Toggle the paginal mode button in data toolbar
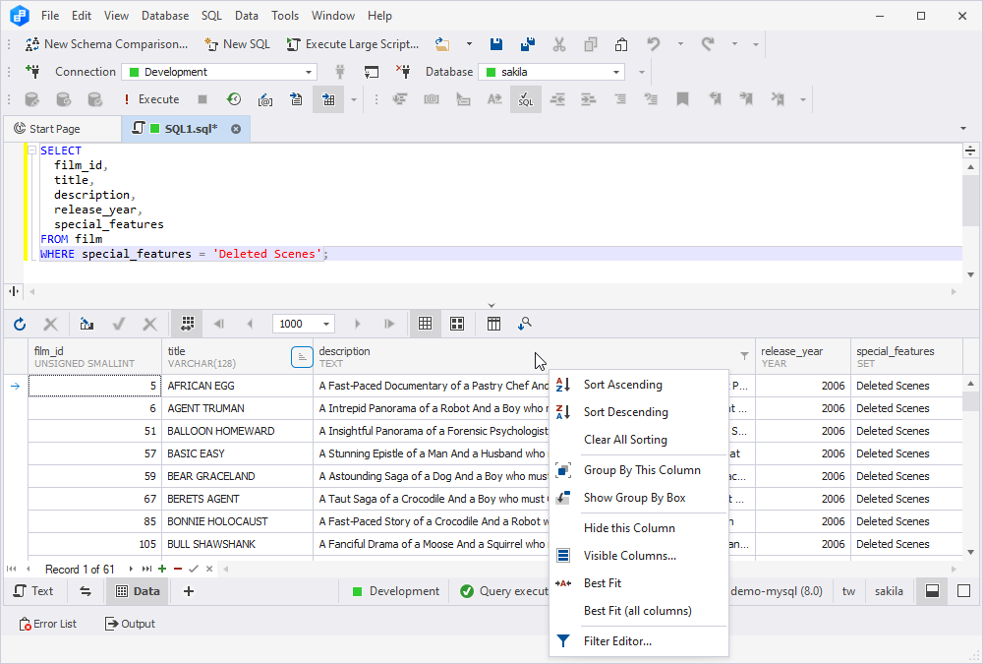 point(188,324)
